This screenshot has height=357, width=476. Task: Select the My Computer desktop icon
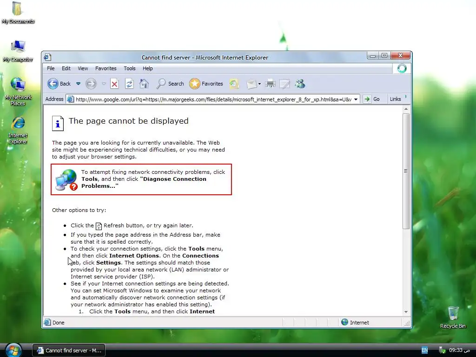(18, 51)
